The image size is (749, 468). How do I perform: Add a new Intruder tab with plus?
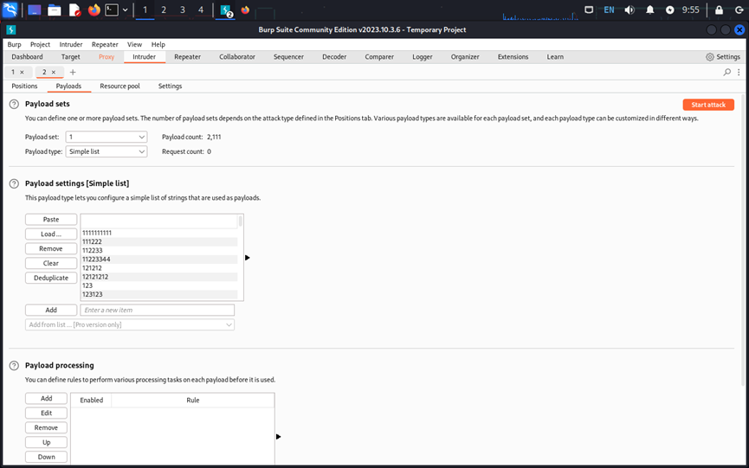73,72
